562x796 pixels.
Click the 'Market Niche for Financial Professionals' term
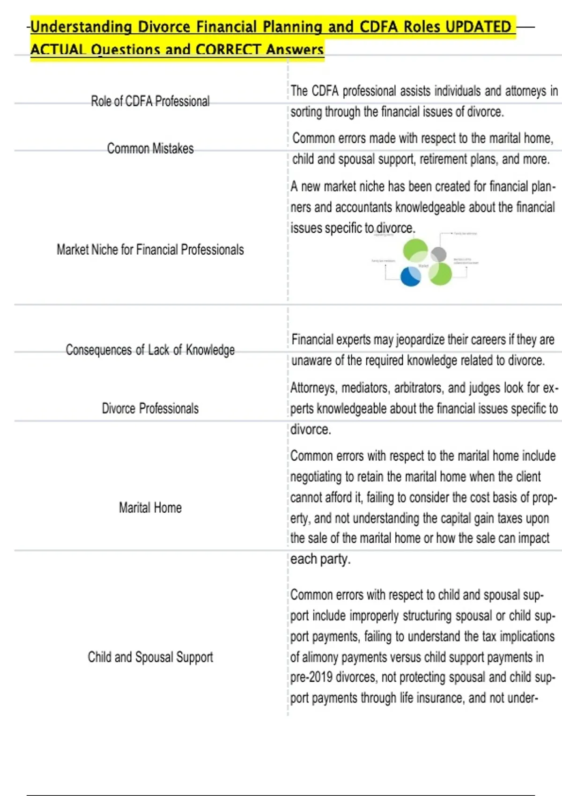tap(150, 250)
